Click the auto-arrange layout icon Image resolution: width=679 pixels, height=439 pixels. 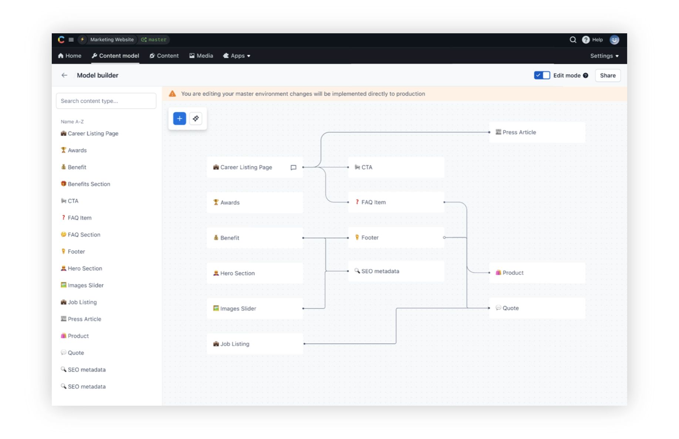click(196, 118)
